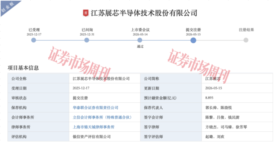Click the company full name table value
The image size is (275, 143).
(101, 79)
